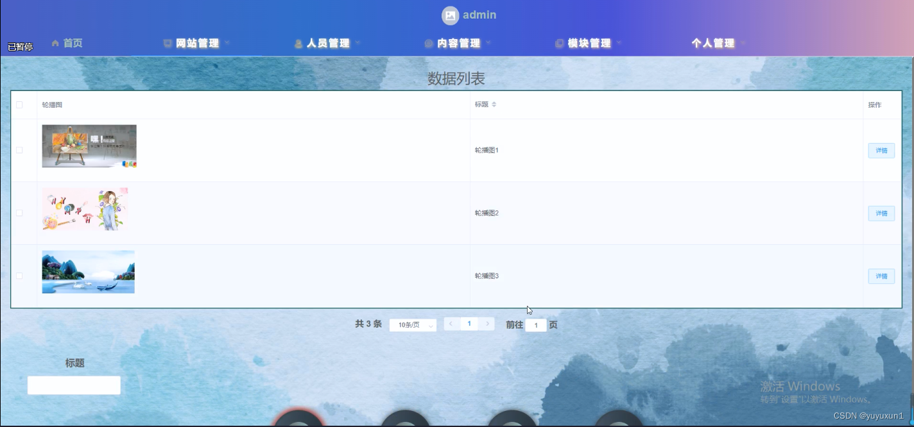This screenshot has height=427, width=914.
Task: Click 详情 button for 轮播图3
Action: click(881, 276)
